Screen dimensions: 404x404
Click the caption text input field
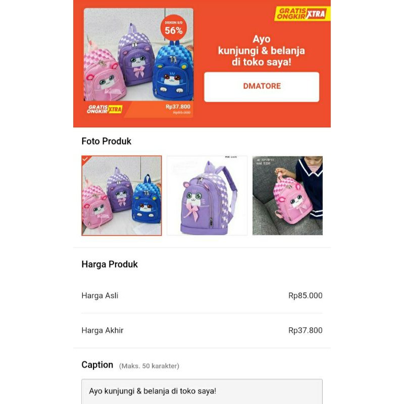pyautogui.click(x=201, y=391)
